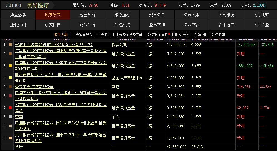This screenshot has height=151, width=277.
Task: Open shareholder 宁波市公诚勇毅创业投资合伙企业 link
Action: [54, 45]
